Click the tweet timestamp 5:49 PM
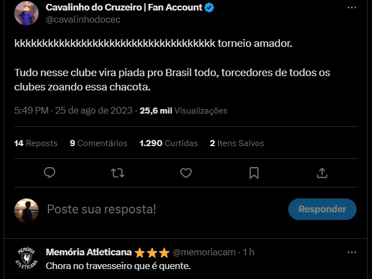372x279 pixels. click(x=32, y=110)
